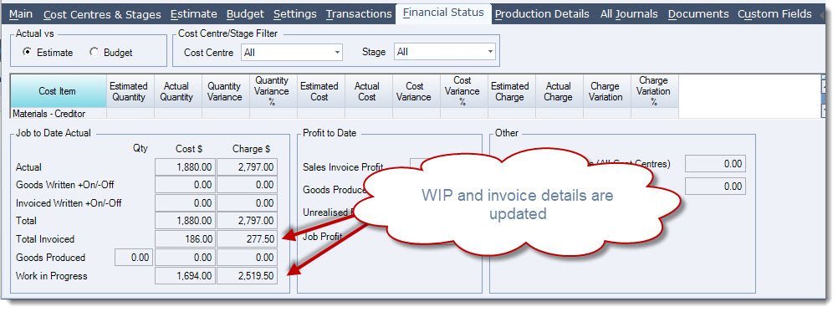Go to the Settings tab
Viewport: 838px width, 312px height.
[295, 14]
